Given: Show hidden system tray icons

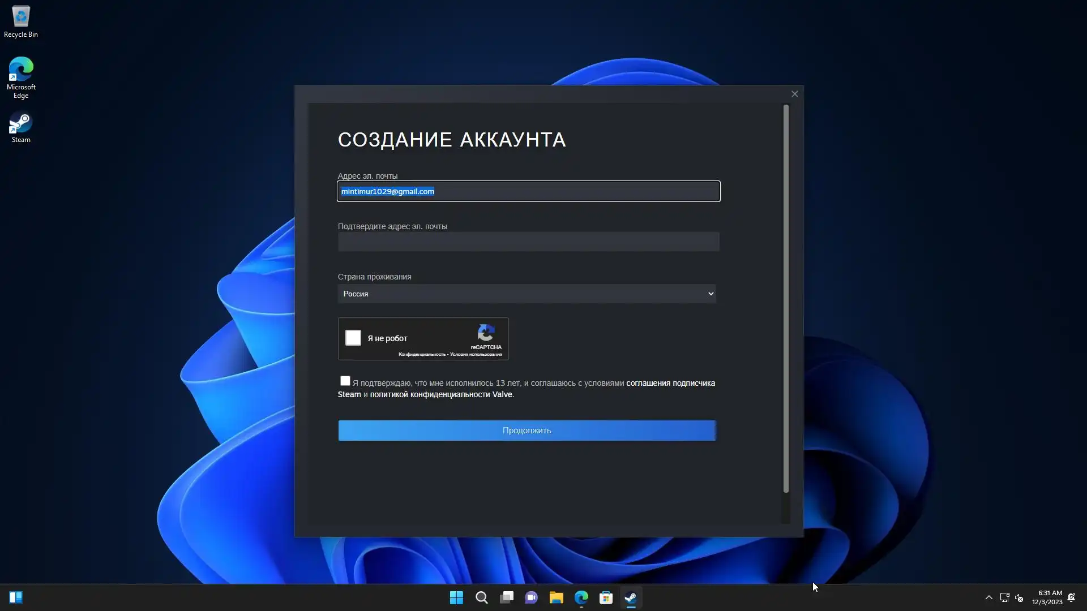Looking at the screenshot, I should click(x=988, y=597).
